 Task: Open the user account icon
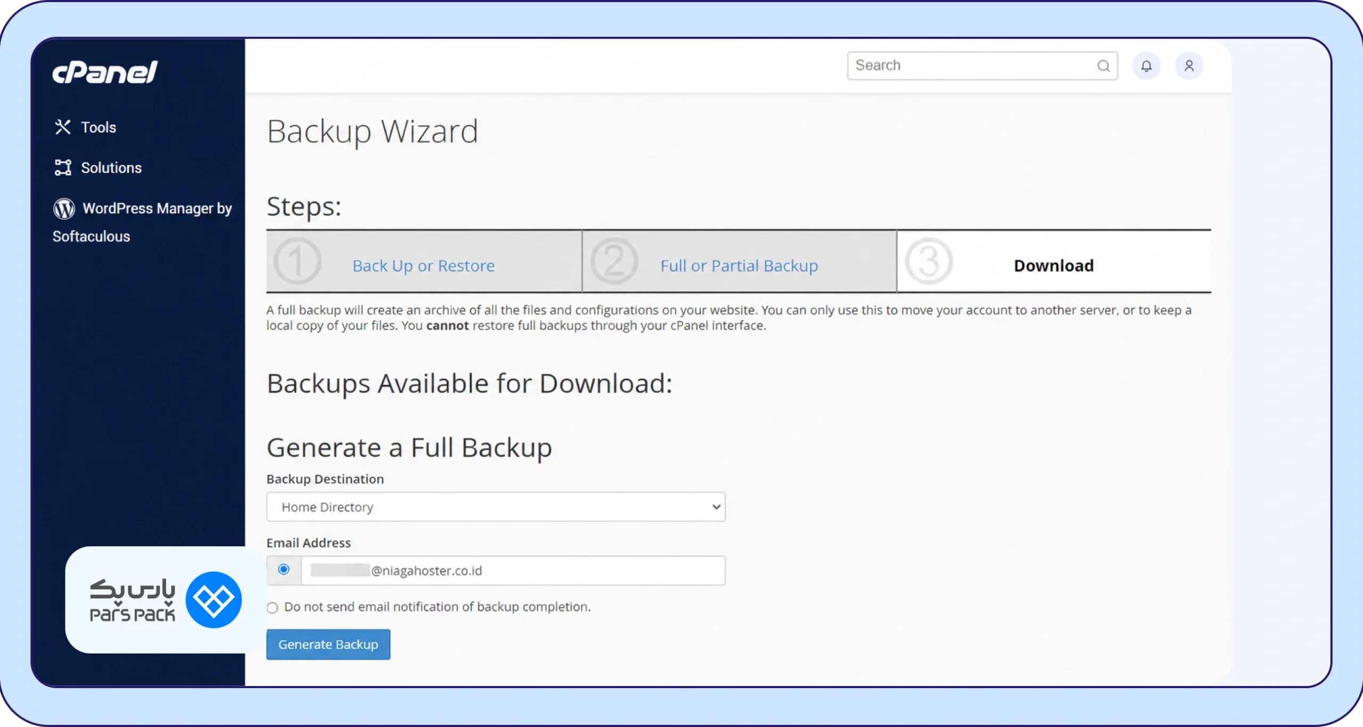(1189, 66)
